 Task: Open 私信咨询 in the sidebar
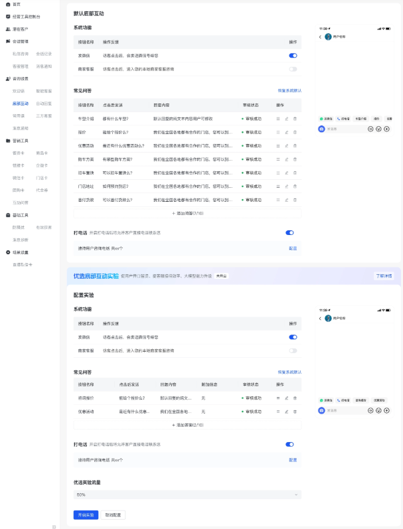(x=21, y=54)
